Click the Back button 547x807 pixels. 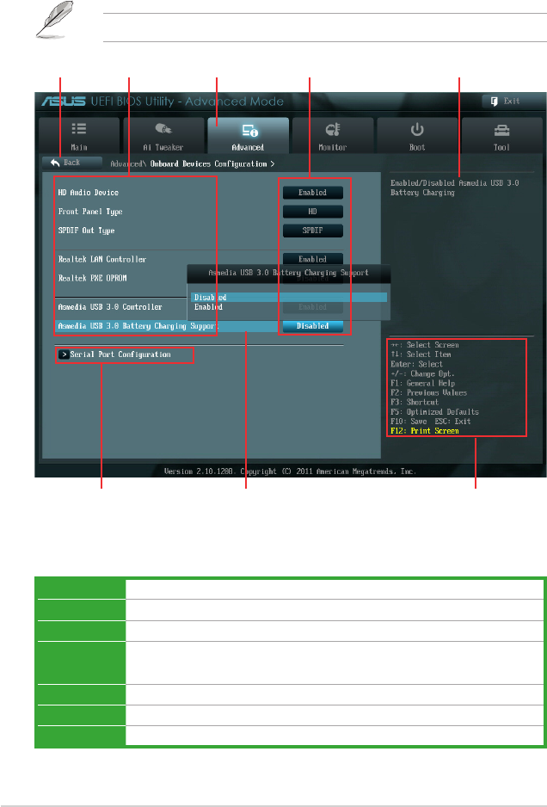click(x=72, y=163)
